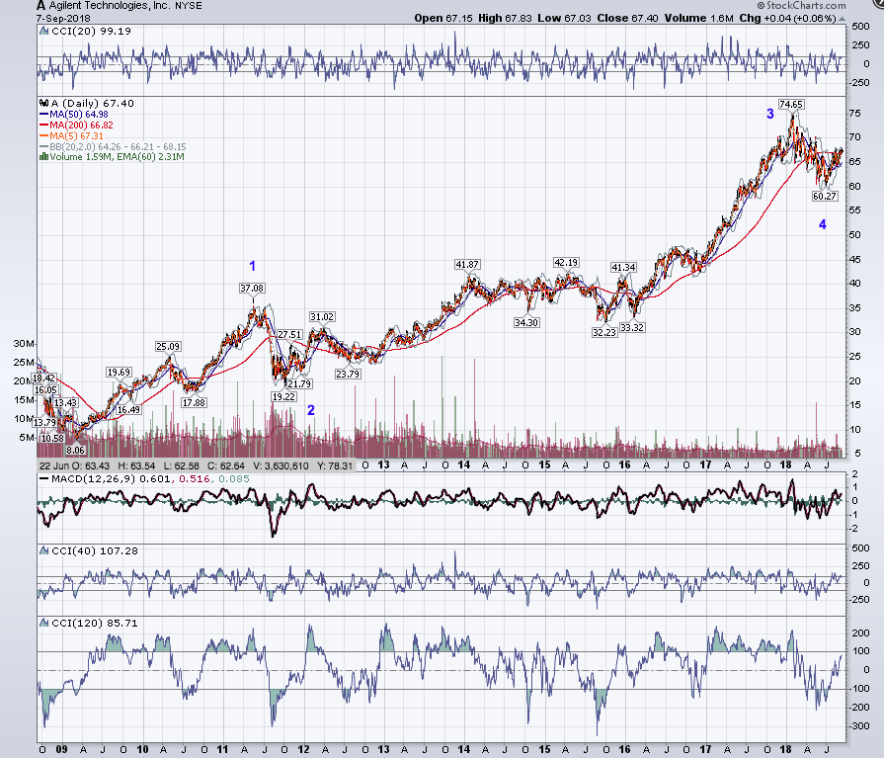Click the CCI(40) 107.28 panel label

click(94, 551)
